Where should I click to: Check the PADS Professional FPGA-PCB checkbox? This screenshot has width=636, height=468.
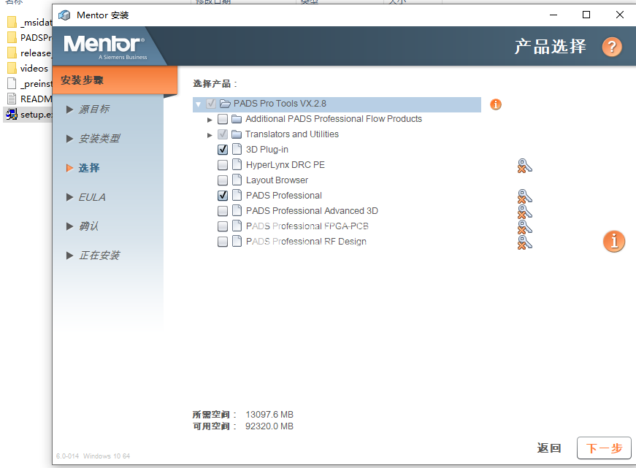223,226
